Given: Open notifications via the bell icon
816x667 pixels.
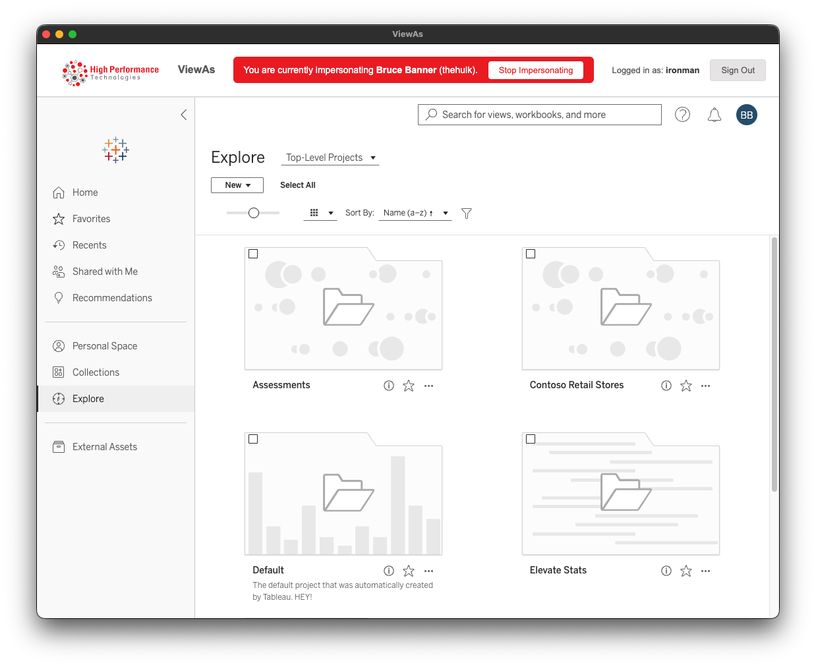Looking at the screenshot, I should [x=714, y=114].
